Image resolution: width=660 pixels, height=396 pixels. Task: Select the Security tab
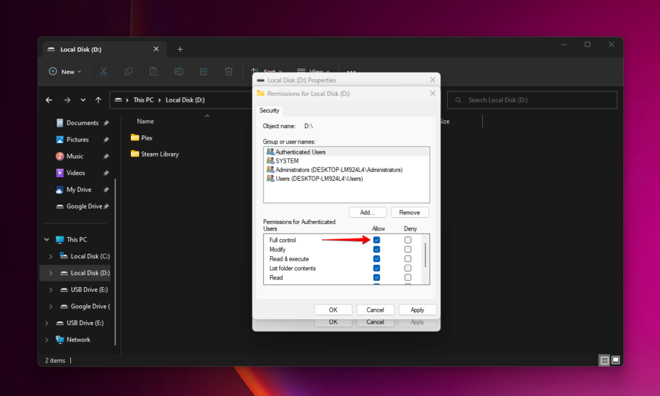(x=269, y=110)
